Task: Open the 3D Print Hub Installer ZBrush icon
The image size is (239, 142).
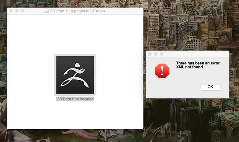Action: (75, 75)
